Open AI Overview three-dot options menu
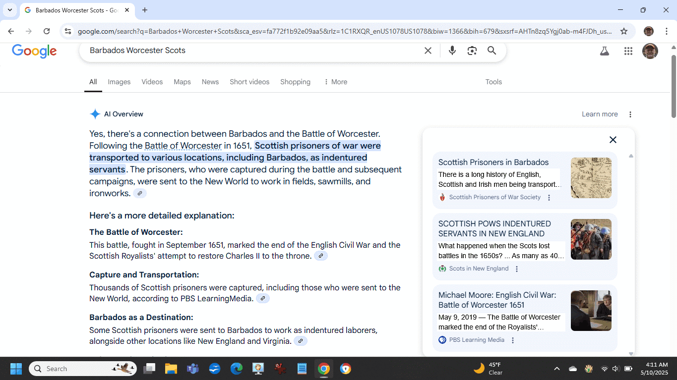This screenshot has height=380, width=677. click(630, 114)
